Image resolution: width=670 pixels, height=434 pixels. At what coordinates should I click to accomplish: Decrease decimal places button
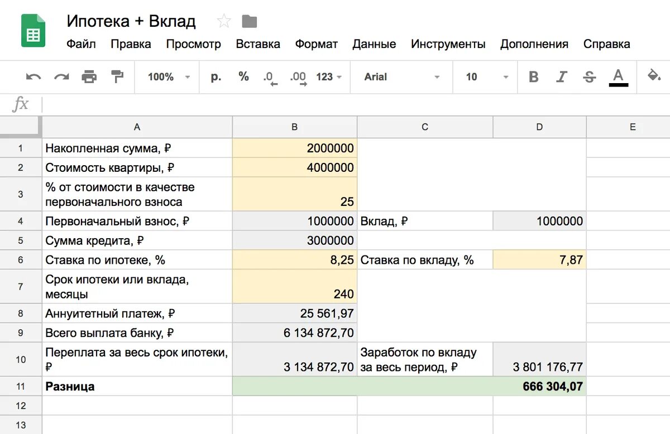click(x=270, y=78)
